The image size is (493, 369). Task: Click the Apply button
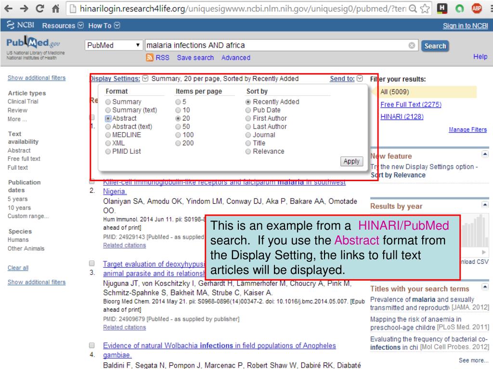point(351,161)
